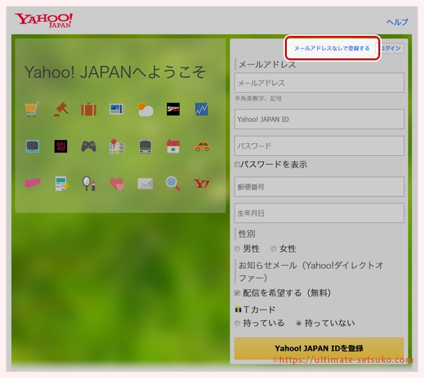The image size is (424, 378).
Task: Click the weather sun and cloud icon
Action: tap(146, 109)
